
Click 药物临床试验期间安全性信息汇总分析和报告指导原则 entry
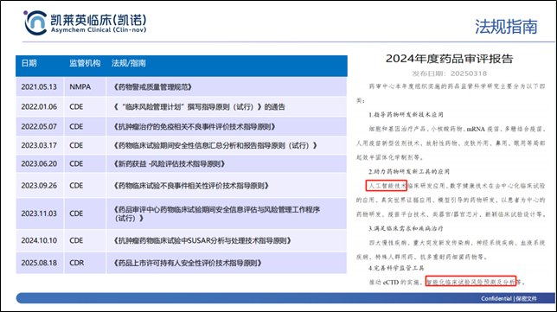coord(214,145)
